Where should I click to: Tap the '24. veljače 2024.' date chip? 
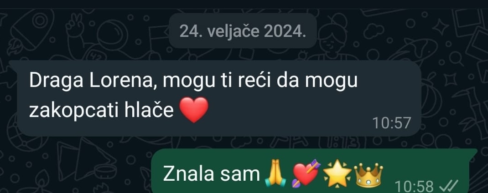(x=243, y=31)
